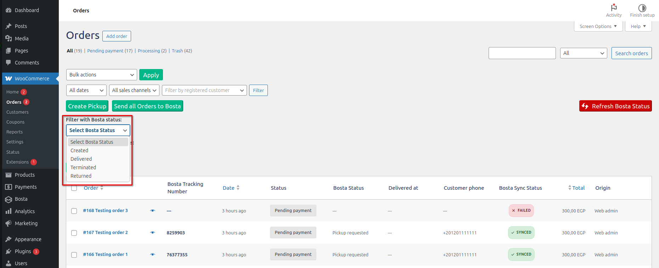This screenshot has height=268, width=659.
Task: Click the Analytics bar chart icon
Action: [x=9, y=211]
